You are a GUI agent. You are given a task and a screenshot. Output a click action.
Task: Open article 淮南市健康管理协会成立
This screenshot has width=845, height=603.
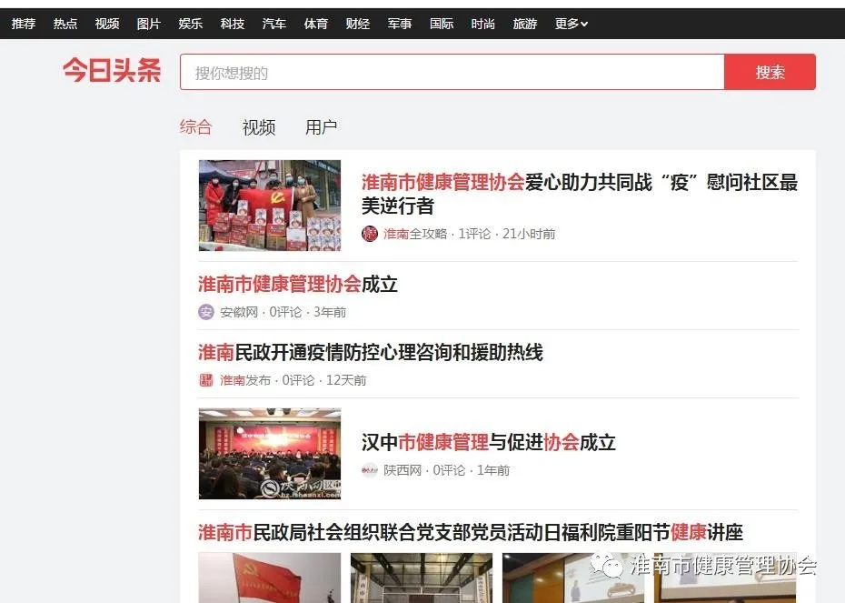pos(298,284)
